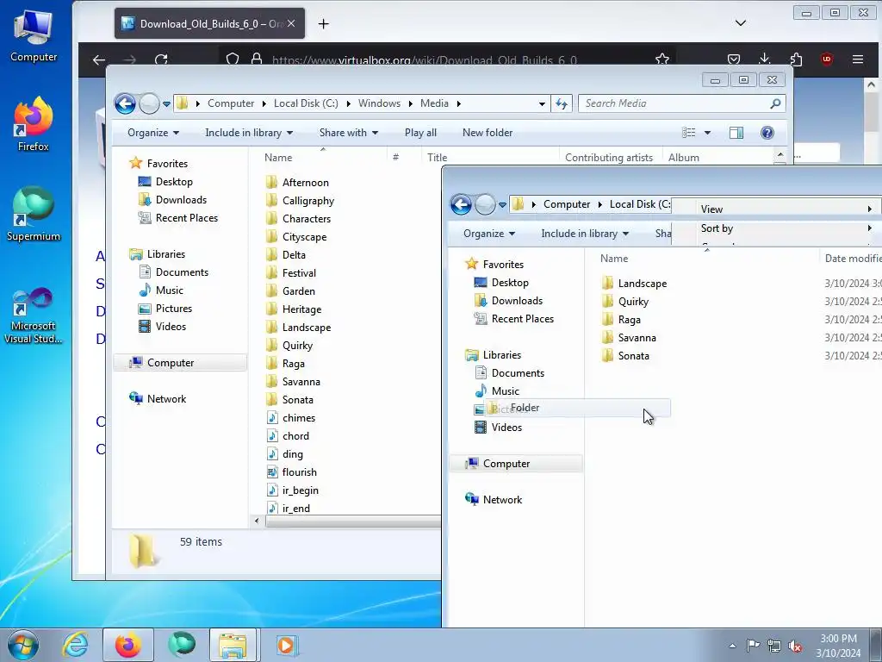Go back in Firefox browser
Image resolution: width=882 pixels, height=662 pixels.
(99, 59)
